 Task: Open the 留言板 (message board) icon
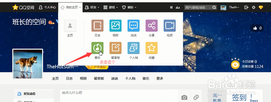pyautogui.click(x=115, y=48)
